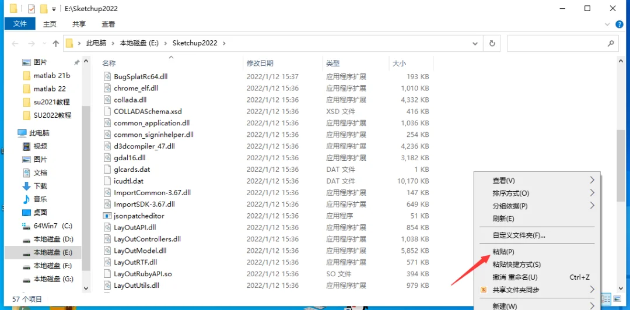Image resolution: width=630 pixels, height=310 pixels.
Task: Click the 文档 documents icon in sidebar
Action: click(26, 172)
